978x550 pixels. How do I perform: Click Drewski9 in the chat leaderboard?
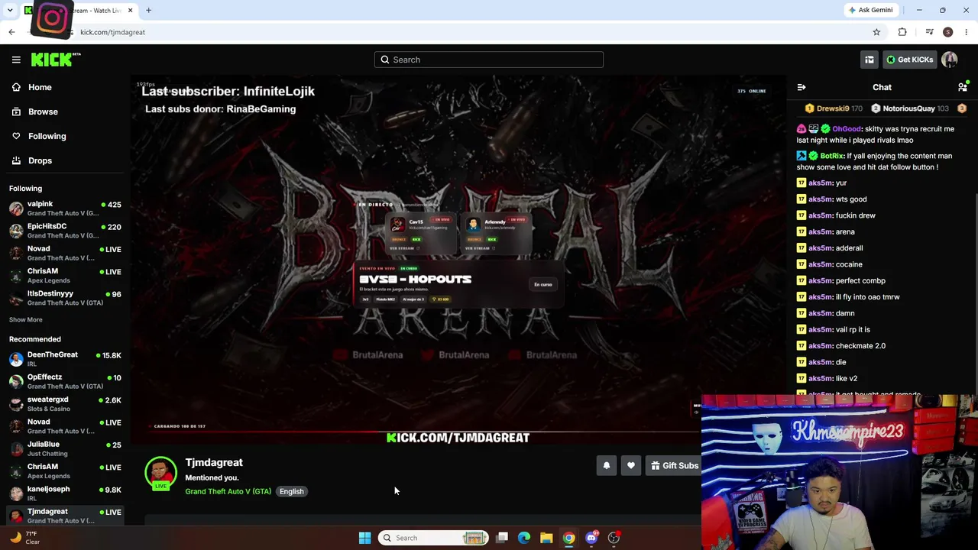(834, 108)
